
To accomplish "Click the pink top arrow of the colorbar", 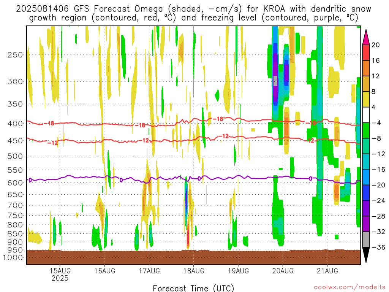I will click(366, 38).
